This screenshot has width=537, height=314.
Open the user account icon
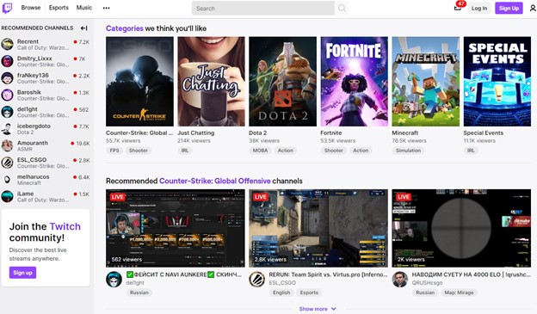tap(533, 9)
